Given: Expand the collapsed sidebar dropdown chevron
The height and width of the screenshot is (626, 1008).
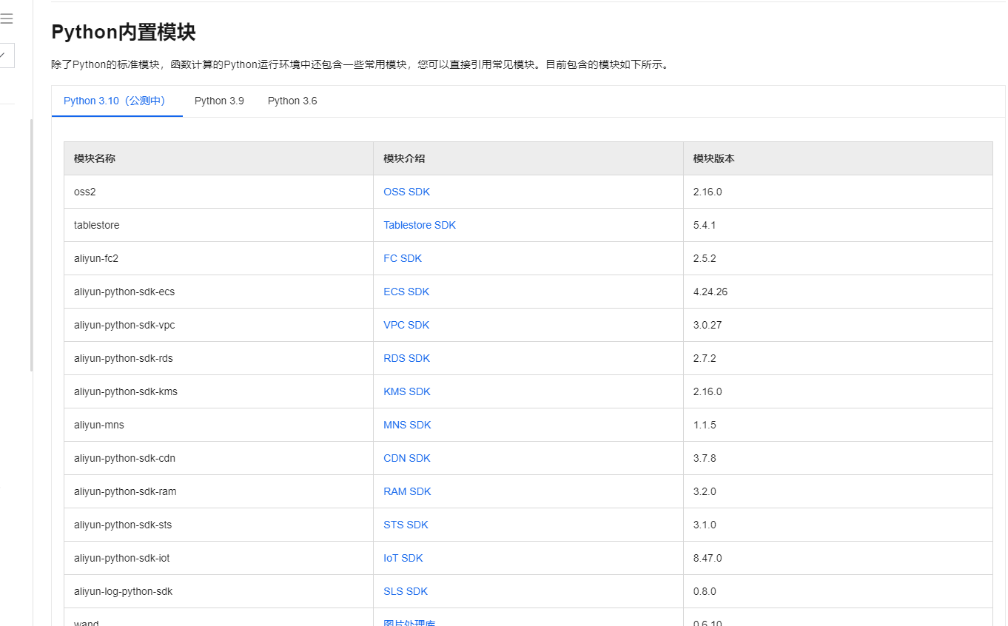Looking at the screenshot, I should pyautogui.click(x=3, y=55).
